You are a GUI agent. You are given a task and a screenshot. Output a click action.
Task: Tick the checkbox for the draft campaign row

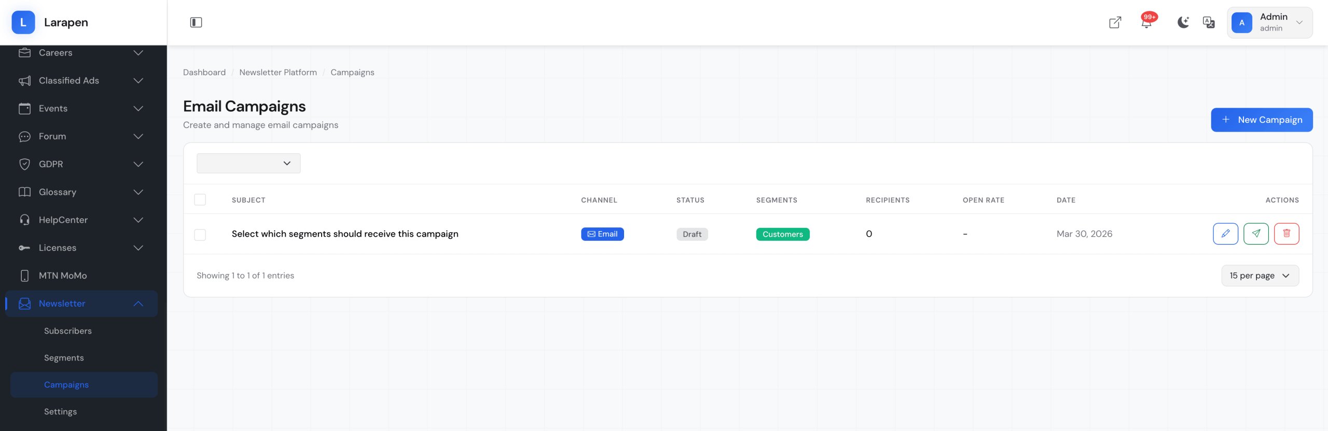click(x=200, y=235)
